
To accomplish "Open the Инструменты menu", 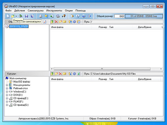I will point(54,11).
